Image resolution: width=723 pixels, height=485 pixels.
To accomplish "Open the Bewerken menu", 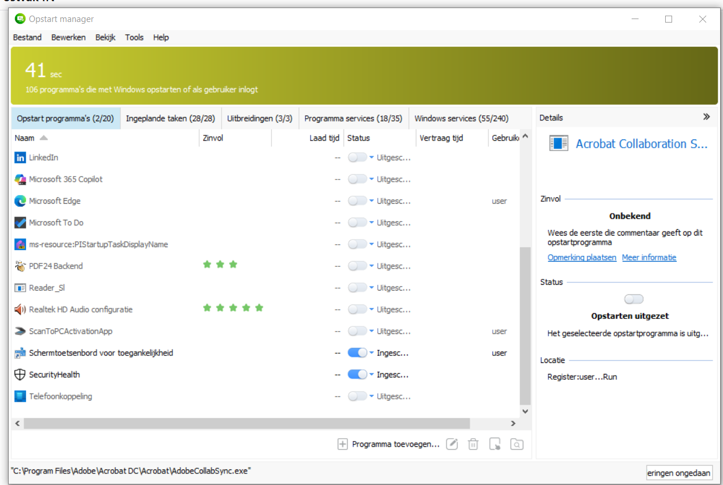I will tap(68, 37).
